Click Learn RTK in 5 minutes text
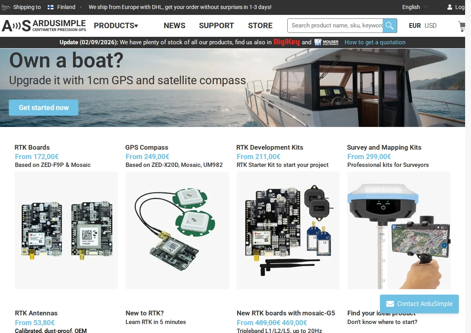 pyautogui.click(x=156, y=322)
